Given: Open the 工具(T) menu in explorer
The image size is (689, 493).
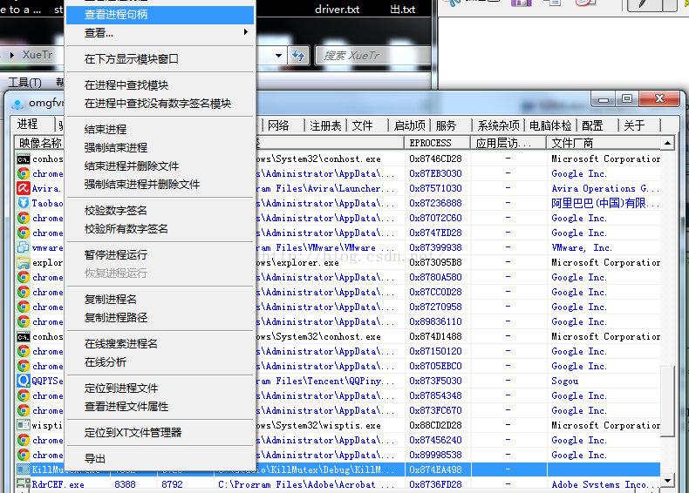Looking at the screenshot, I should 25,82.
